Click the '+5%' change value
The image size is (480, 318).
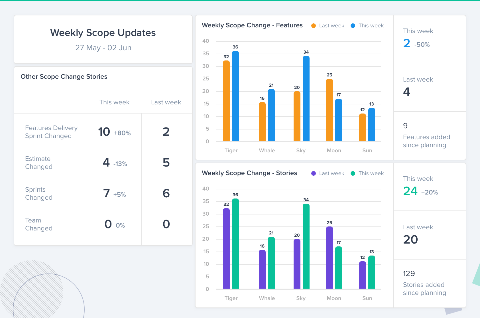coord(119,195)
